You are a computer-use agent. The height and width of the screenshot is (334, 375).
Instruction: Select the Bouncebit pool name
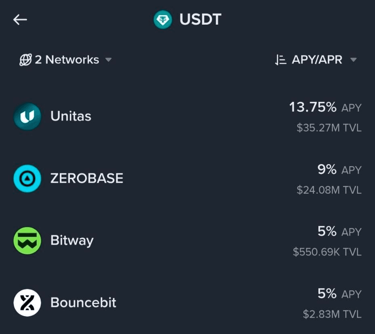[x=83, y=302]
